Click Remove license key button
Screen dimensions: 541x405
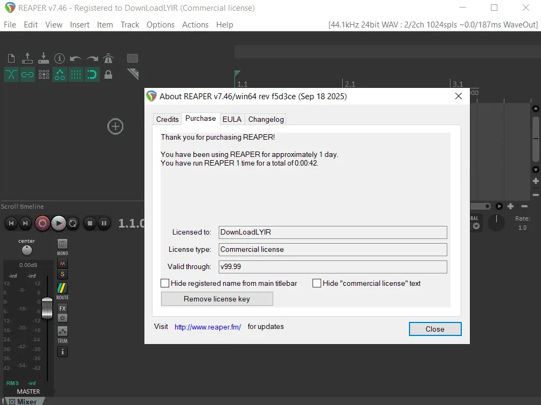point(217,299)
